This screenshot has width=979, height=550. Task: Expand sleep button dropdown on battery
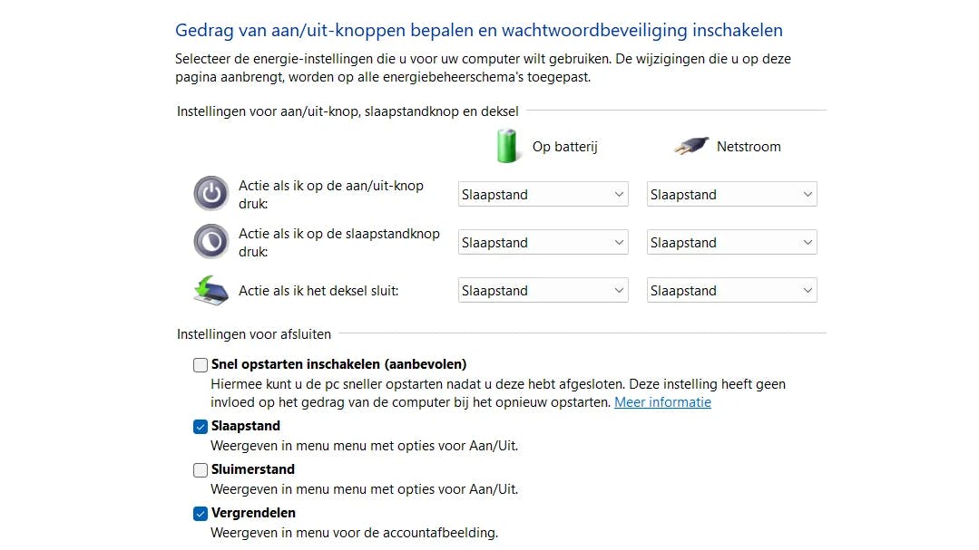[543, 243]
